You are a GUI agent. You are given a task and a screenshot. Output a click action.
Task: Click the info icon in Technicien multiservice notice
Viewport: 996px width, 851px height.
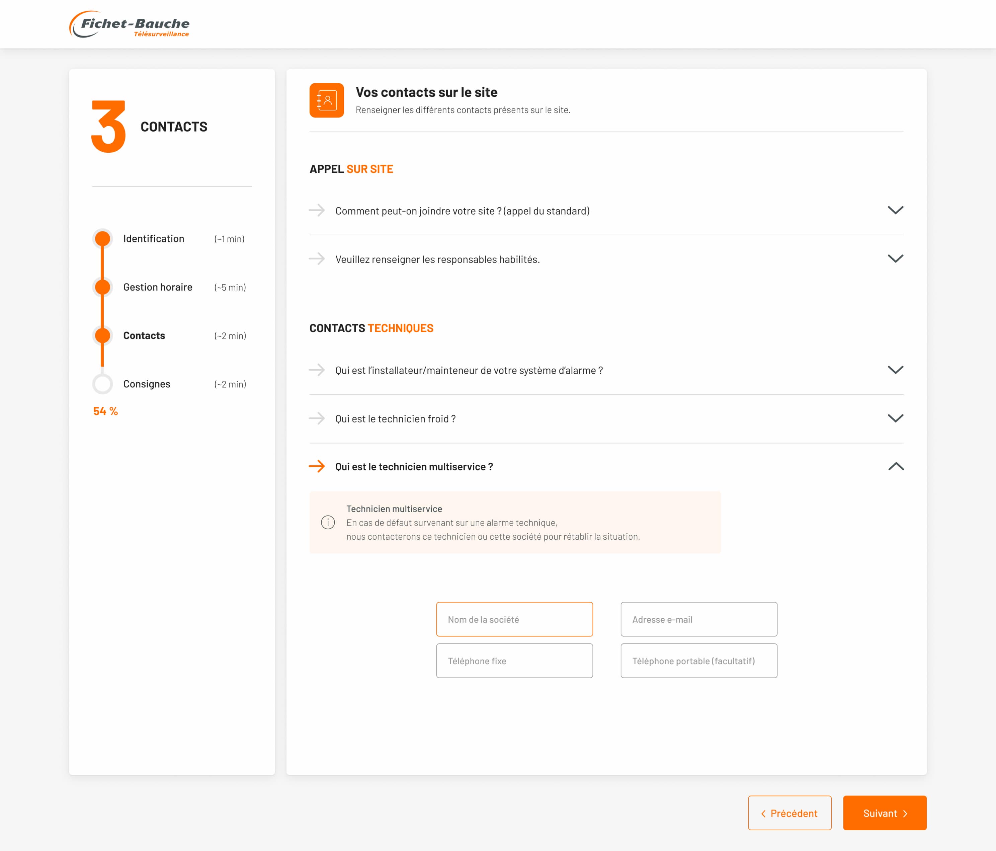[x=328, y=522]
